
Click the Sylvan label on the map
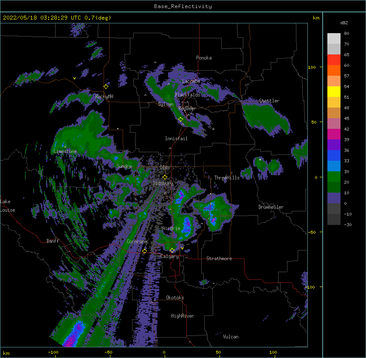coord(166,104)
